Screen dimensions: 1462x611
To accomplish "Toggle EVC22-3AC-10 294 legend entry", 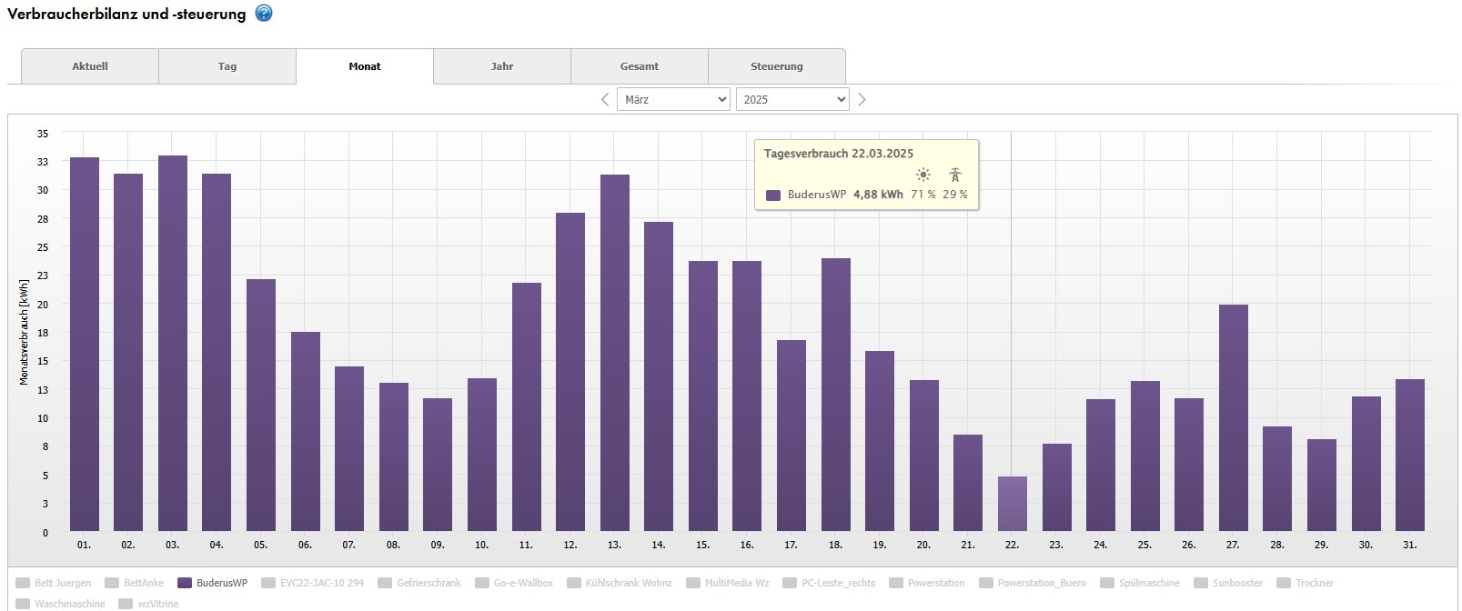I will point(313,583).
